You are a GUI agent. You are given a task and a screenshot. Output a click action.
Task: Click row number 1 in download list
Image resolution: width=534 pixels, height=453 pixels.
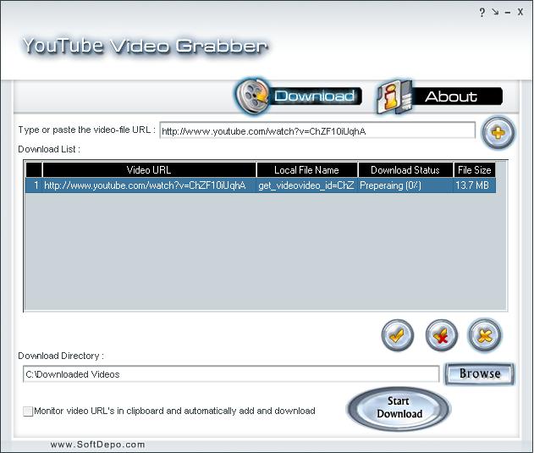click(x=34, y=185)
